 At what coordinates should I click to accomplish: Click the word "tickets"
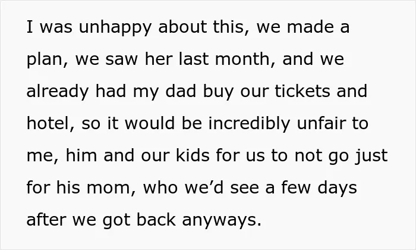coord(302,90)
